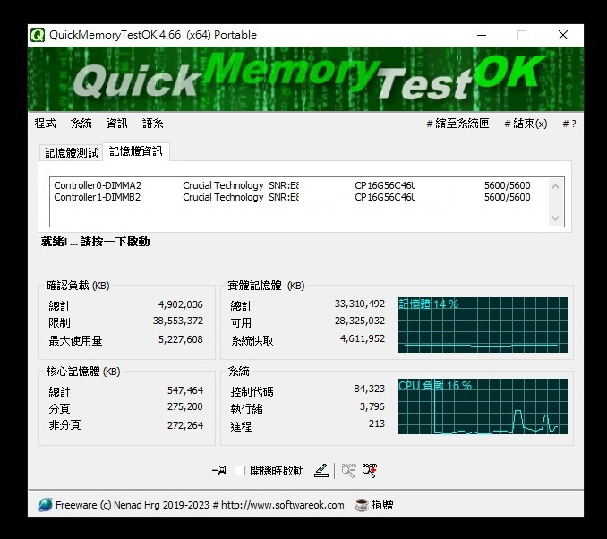This screenshot has width=607, height=539.
Task: Click the memory list scroll down arrow
Action: 555,218
